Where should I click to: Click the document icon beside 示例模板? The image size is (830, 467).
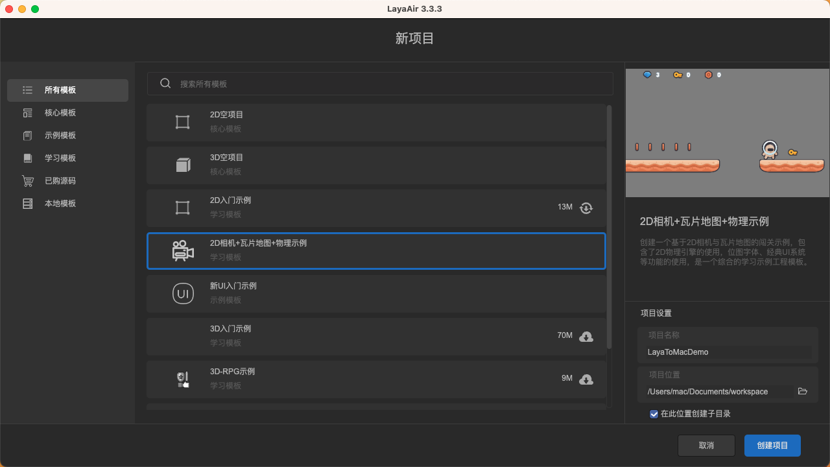click(x=27, y=136)
